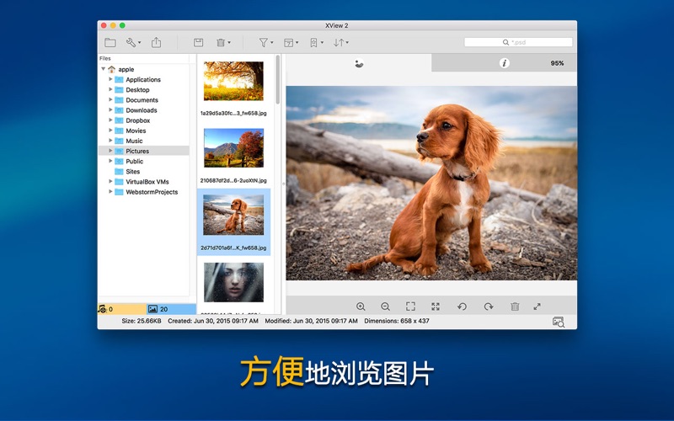Click the share icon in toolbar
The height and width of the screenshot is (421, 674).
156,42
